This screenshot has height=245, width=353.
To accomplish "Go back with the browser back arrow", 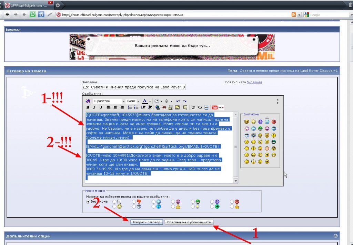I will (x=8, y=14).
